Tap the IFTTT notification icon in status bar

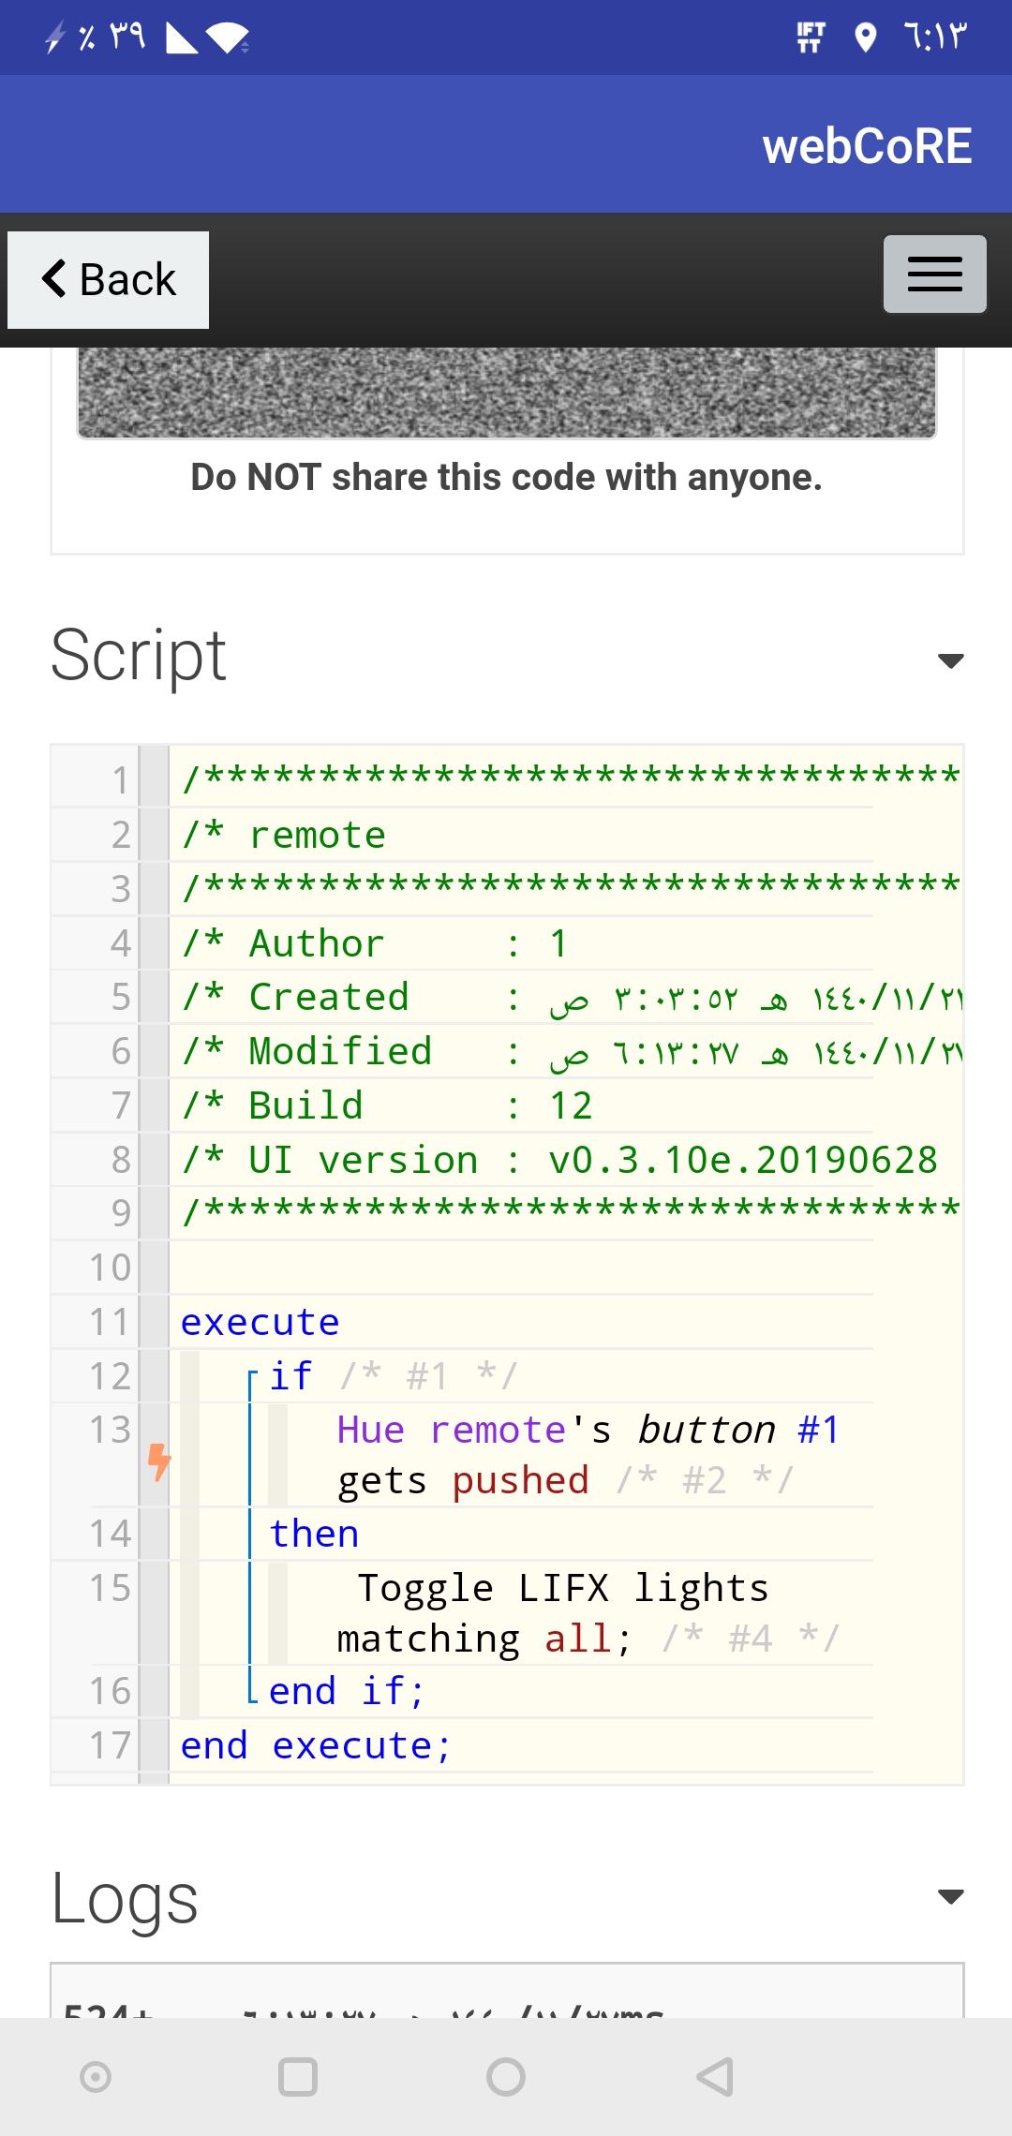pos(811,37)
